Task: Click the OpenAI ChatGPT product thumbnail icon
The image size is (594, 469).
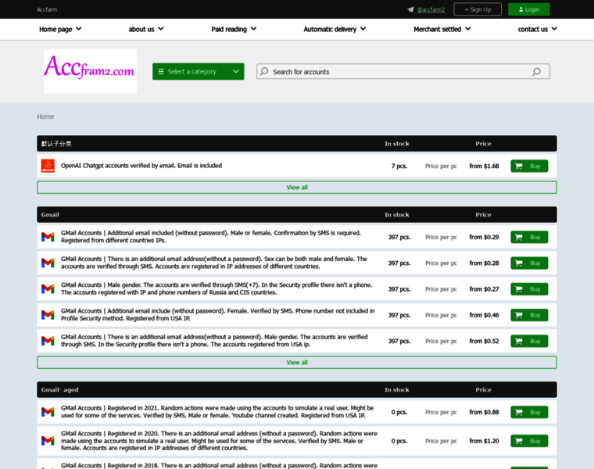Action: pos(48,166)
